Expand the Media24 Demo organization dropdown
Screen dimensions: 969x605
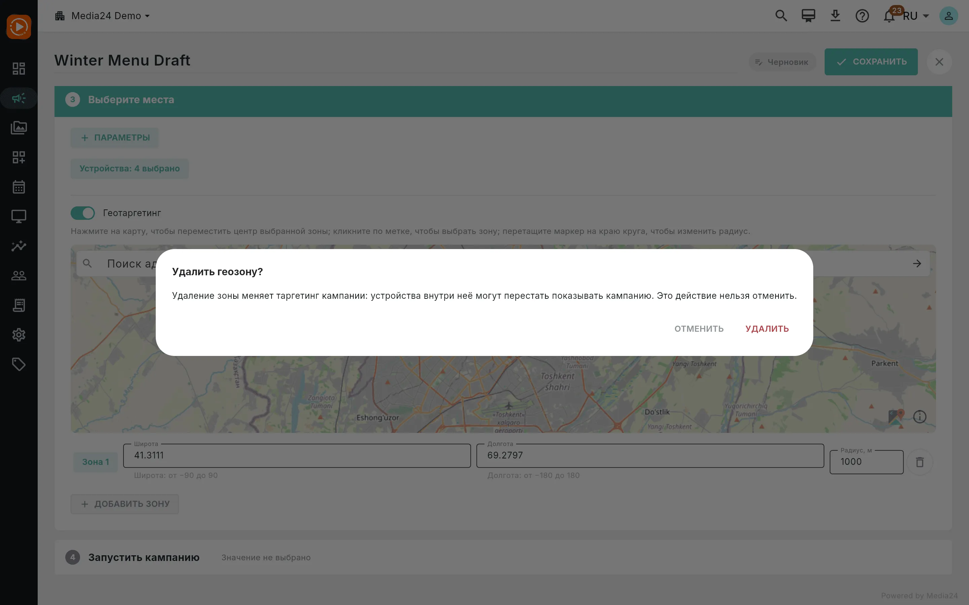pos(102,16)
